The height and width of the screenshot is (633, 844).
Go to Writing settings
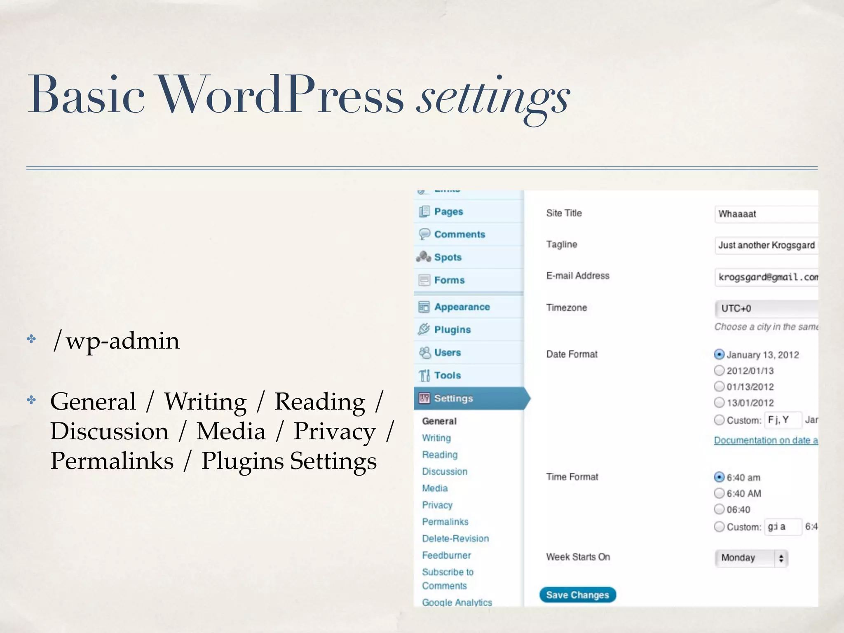(x=436, y=438)
